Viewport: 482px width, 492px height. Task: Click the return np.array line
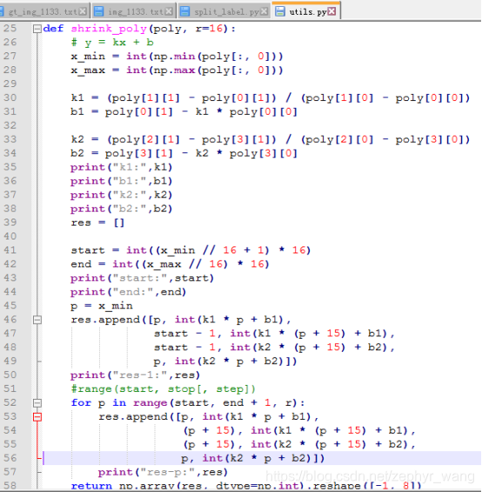pos(246,487)
